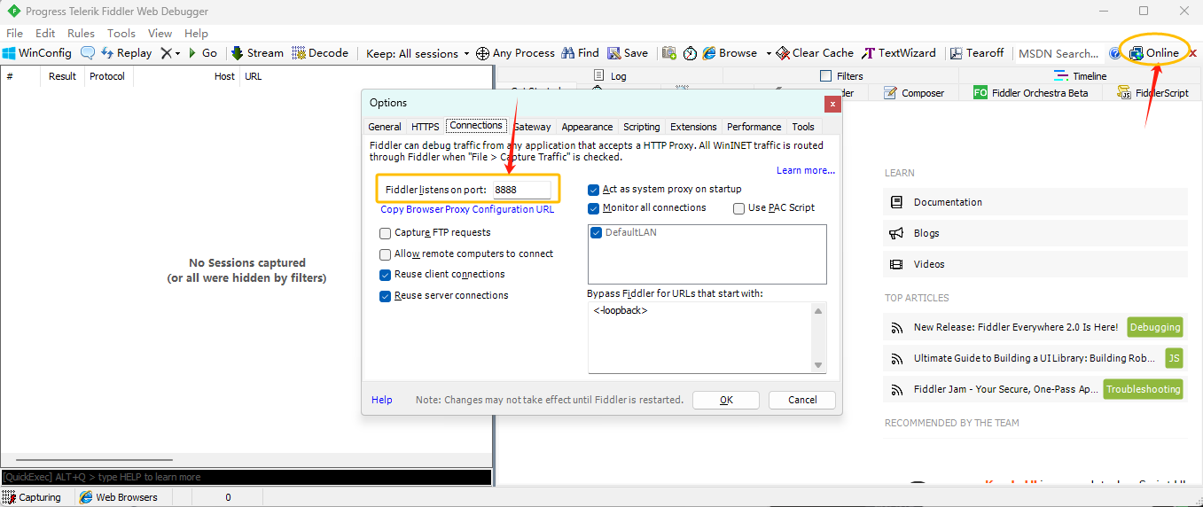The height and width of the screenshot is (507, 1203).
Task: Expand the Remove sessions X dropdown
Action: (177, 53)
